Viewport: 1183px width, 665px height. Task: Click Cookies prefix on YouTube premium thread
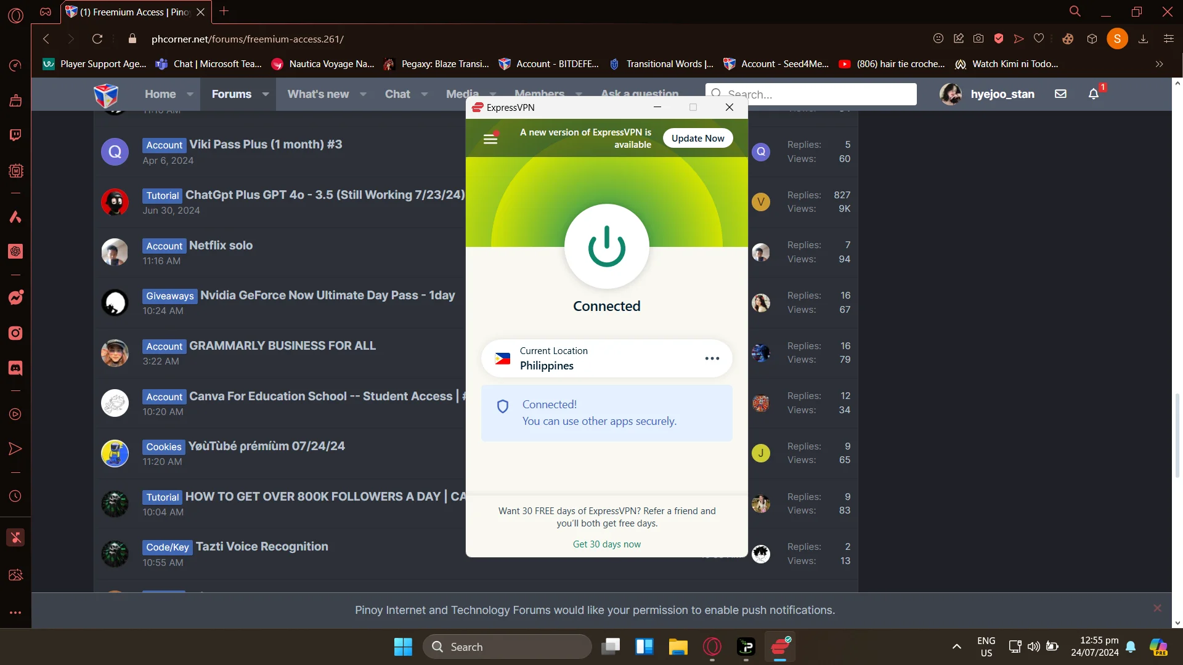[x=164, y=447]
